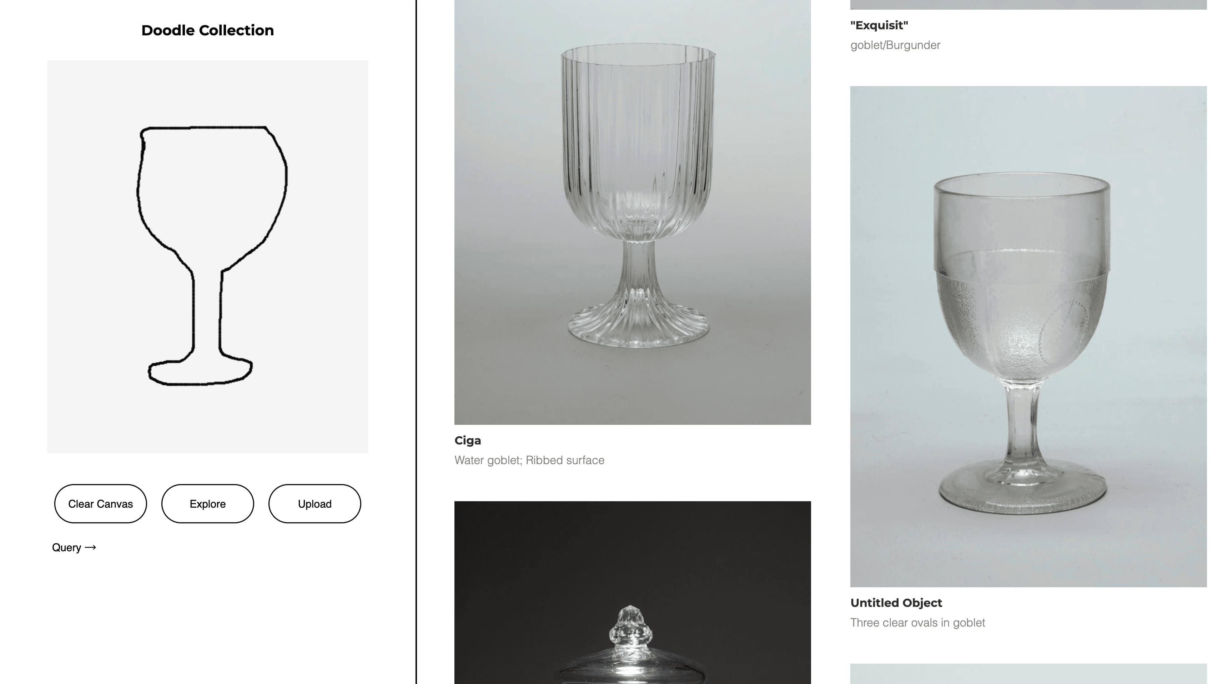Click the Upload button

[x=315, y=504]
